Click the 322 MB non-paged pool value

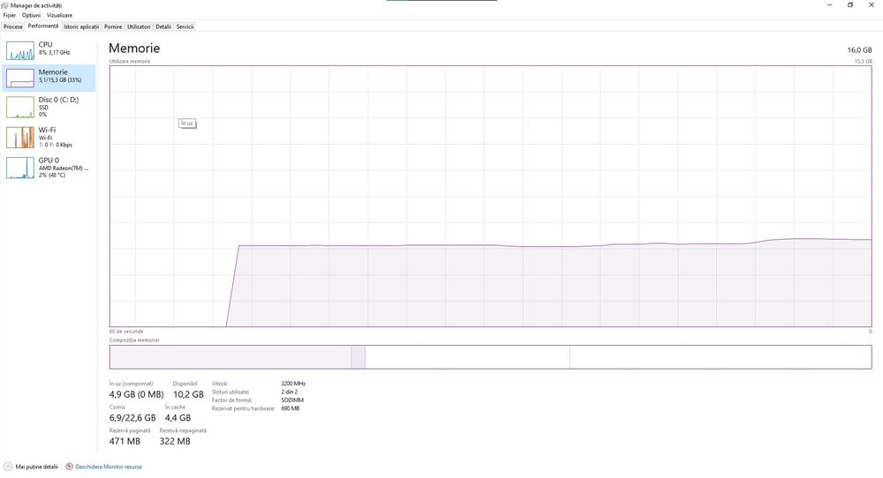point(175,442)
